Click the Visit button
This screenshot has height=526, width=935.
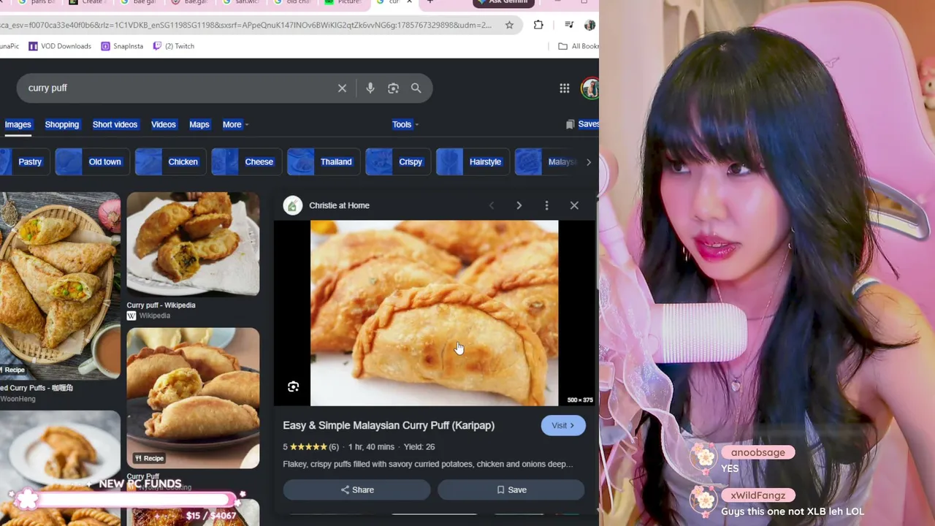pyautogui.click(x=563, y=425)
